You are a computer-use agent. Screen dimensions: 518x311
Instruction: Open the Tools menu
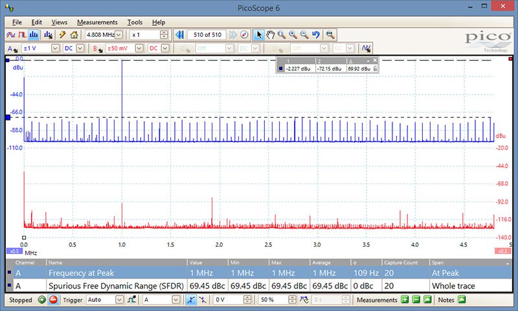[135, 22]
